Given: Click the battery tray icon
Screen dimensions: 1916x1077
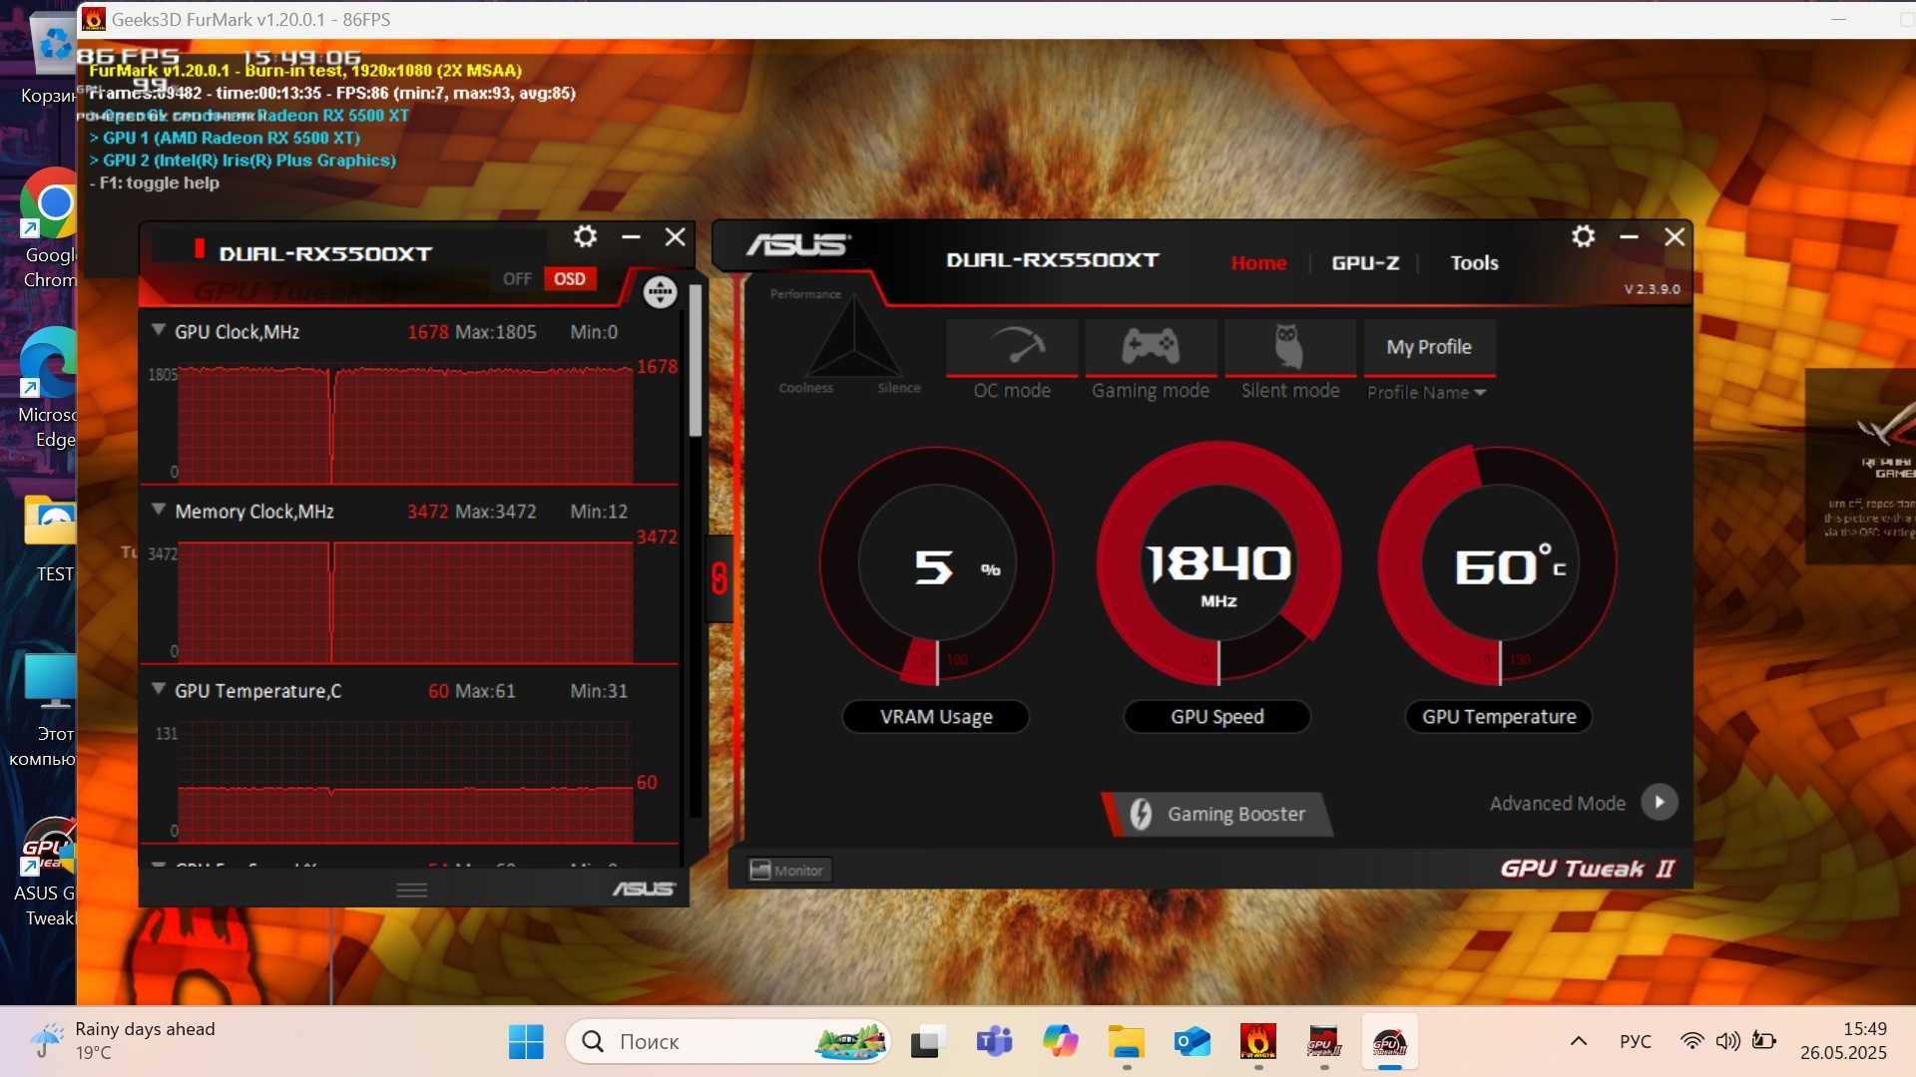Looking at the screenshot, I should 1764,1041.
